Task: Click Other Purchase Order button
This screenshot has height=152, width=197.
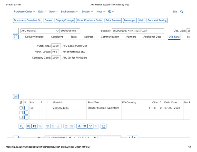Action: 90,20
